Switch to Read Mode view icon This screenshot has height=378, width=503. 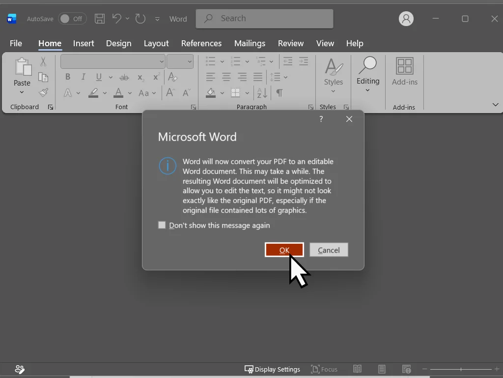[x=357, y=369]
